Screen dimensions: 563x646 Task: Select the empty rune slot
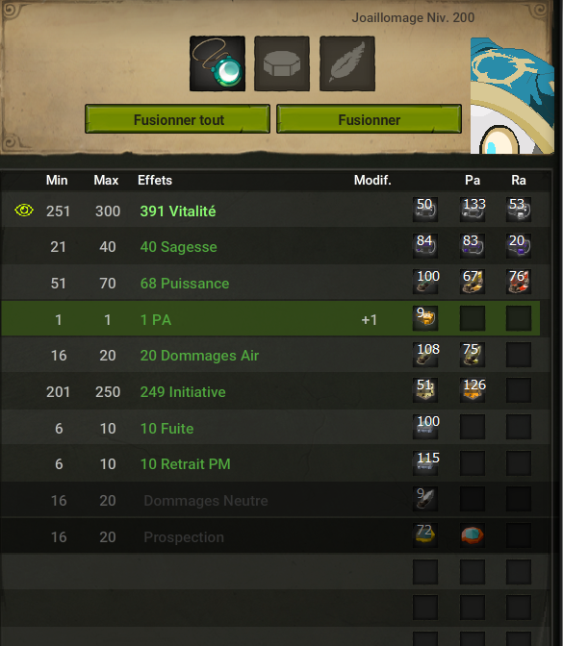click(x=282, y=63)
